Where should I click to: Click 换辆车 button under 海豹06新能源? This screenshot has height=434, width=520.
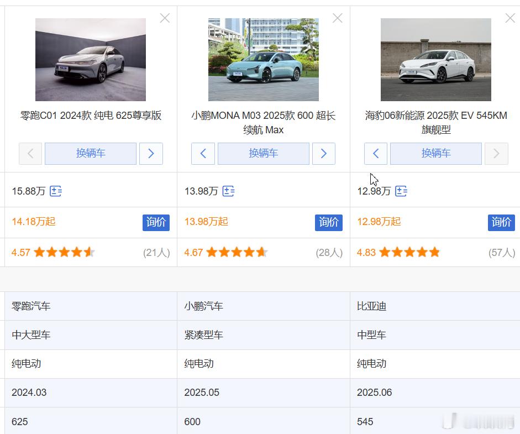click(x=436, y=153)
